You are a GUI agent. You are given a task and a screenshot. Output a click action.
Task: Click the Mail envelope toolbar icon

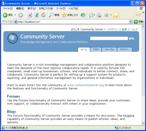pyautogui.click(x=91, y=15)
